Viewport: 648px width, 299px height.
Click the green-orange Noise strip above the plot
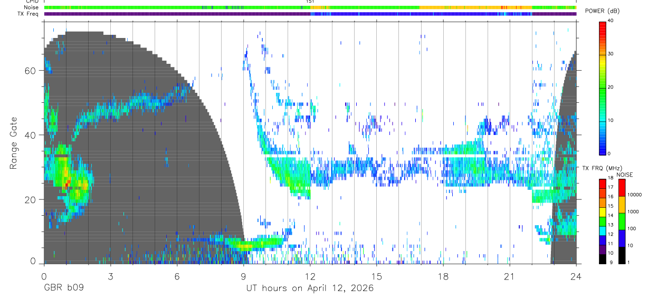click(310, 7)
